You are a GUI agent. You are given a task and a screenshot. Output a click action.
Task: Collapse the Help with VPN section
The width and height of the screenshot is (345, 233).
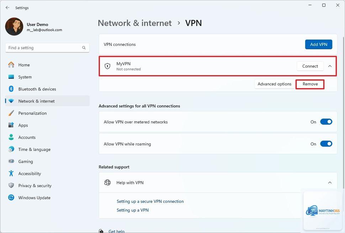click(x=330, y=182)
